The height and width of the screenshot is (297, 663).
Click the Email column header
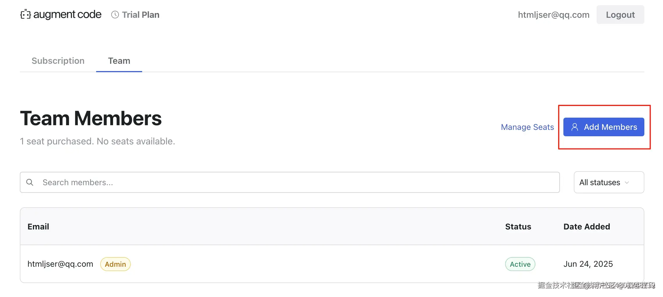tap(38, 227)
